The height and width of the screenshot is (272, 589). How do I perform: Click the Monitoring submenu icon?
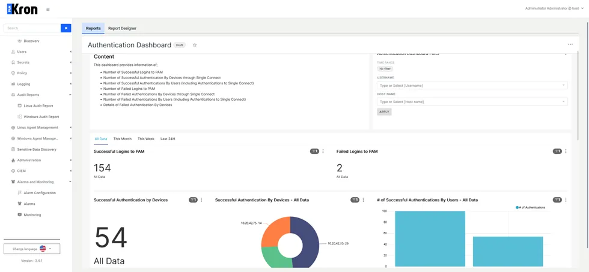pyautogui.click(x=19, y=215)
